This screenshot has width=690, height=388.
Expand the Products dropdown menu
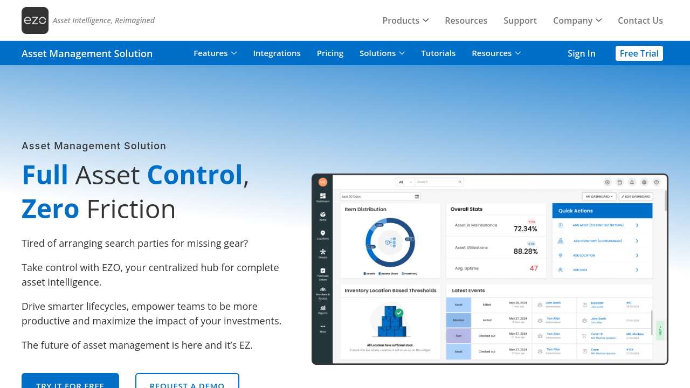coord(405,20)
